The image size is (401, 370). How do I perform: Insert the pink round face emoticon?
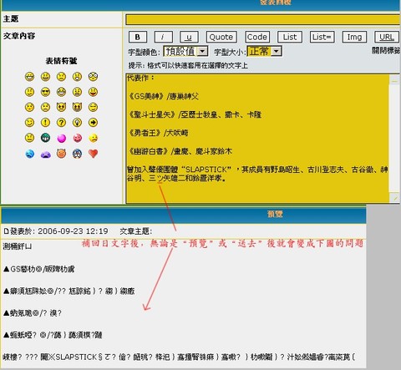pyautogui.click(x=77, y=138)
